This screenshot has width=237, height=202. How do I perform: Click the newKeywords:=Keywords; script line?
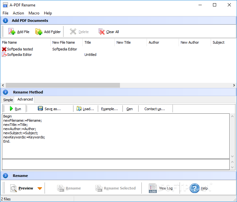click(x=24, y=137)
